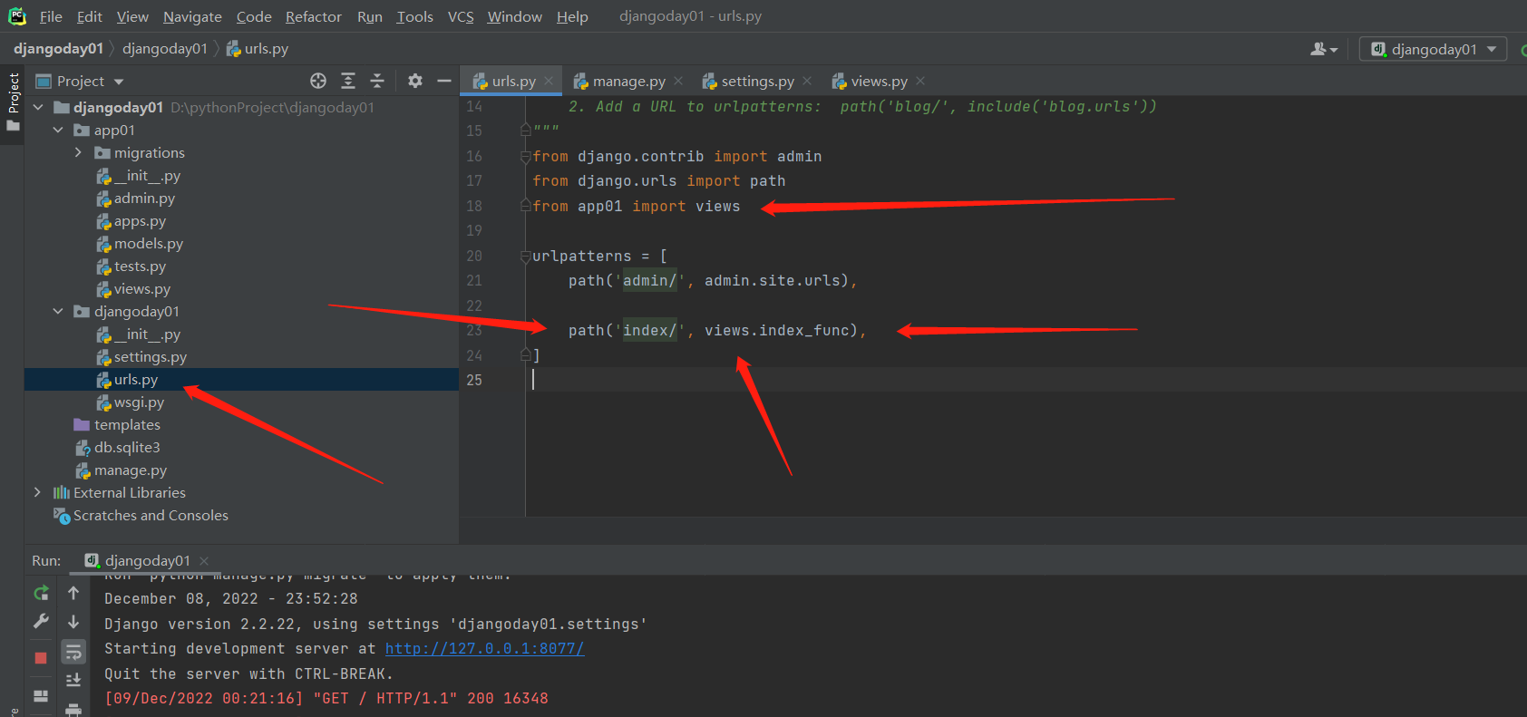This screenshot has height=717, width=1527.
Task: Open the Help menu
Action: [572, 16]
